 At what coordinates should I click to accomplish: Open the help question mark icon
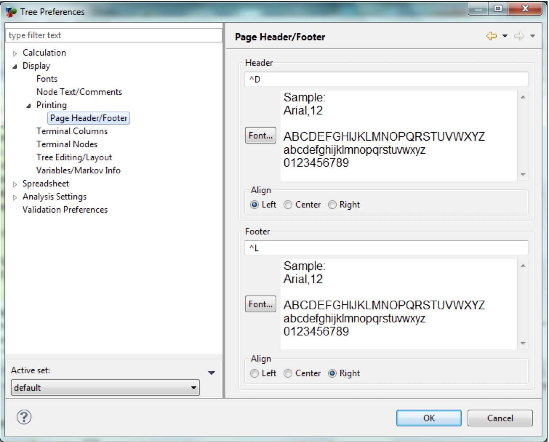24,417
